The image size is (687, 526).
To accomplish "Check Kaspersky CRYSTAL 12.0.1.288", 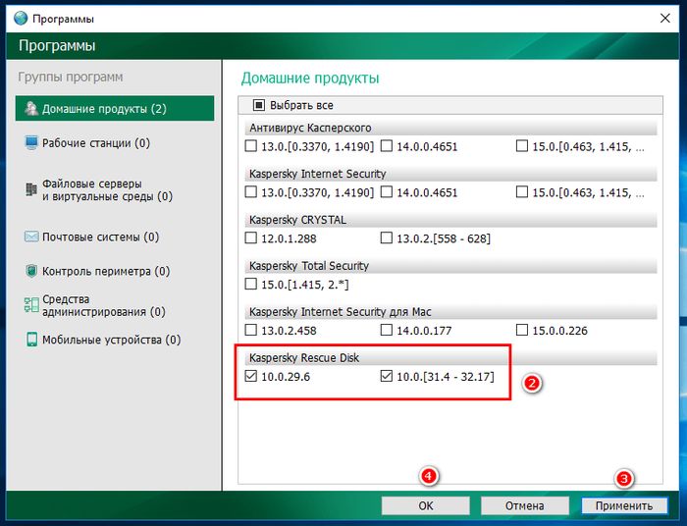I will tap(250, 237).
